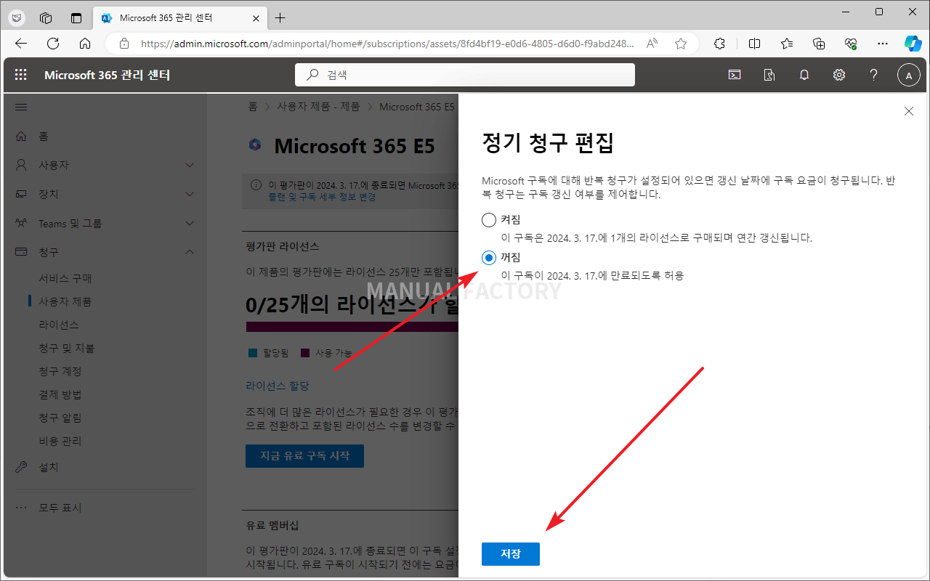Add page to favorites star icon
Viewport: 930px width, 581px height.
[681, 44]
